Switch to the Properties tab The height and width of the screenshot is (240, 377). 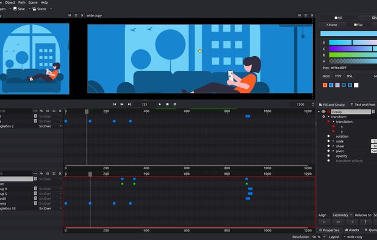(x=329, y=230)
